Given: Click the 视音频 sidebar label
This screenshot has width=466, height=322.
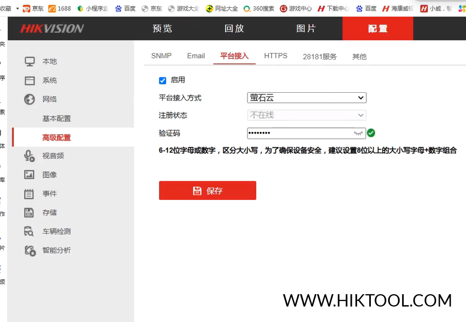Looking at the screenshot, I should point(53,156).
